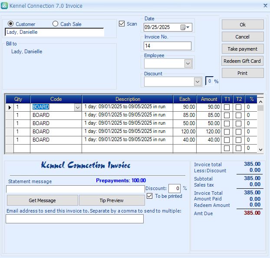Open the Employee dropdown
This screenshot has width=270, height=258.
point(188,64)
